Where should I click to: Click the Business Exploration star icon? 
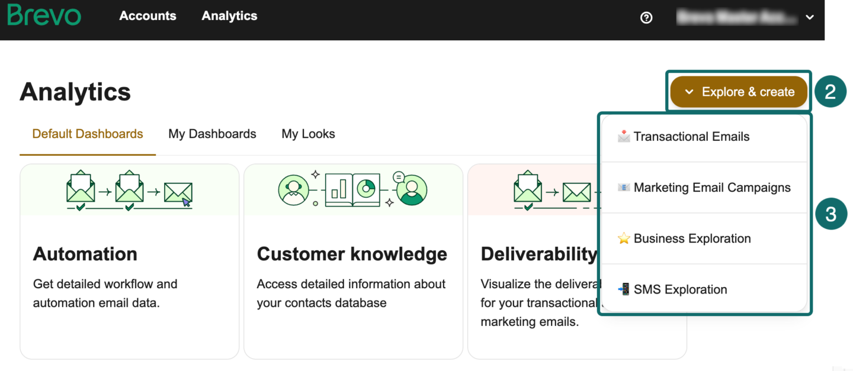coord(623,238)
